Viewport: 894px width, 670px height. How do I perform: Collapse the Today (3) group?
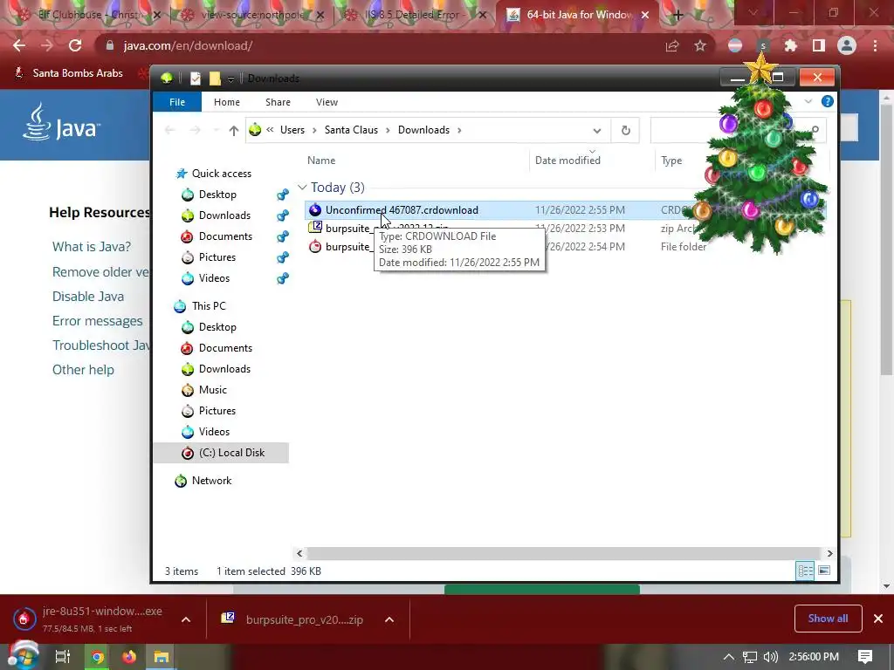coord(302,188)
